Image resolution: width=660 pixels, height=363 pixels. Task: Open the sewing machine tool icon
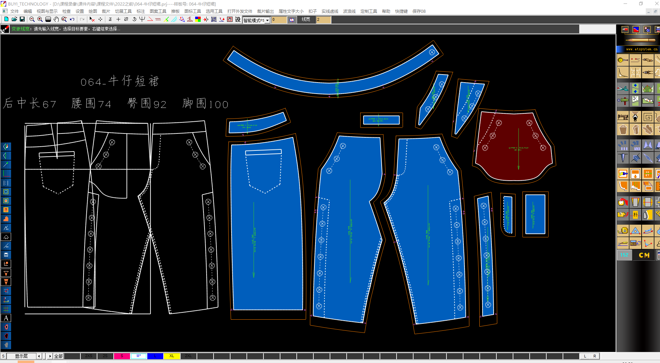pyautogui.click(x=623, y=117)
